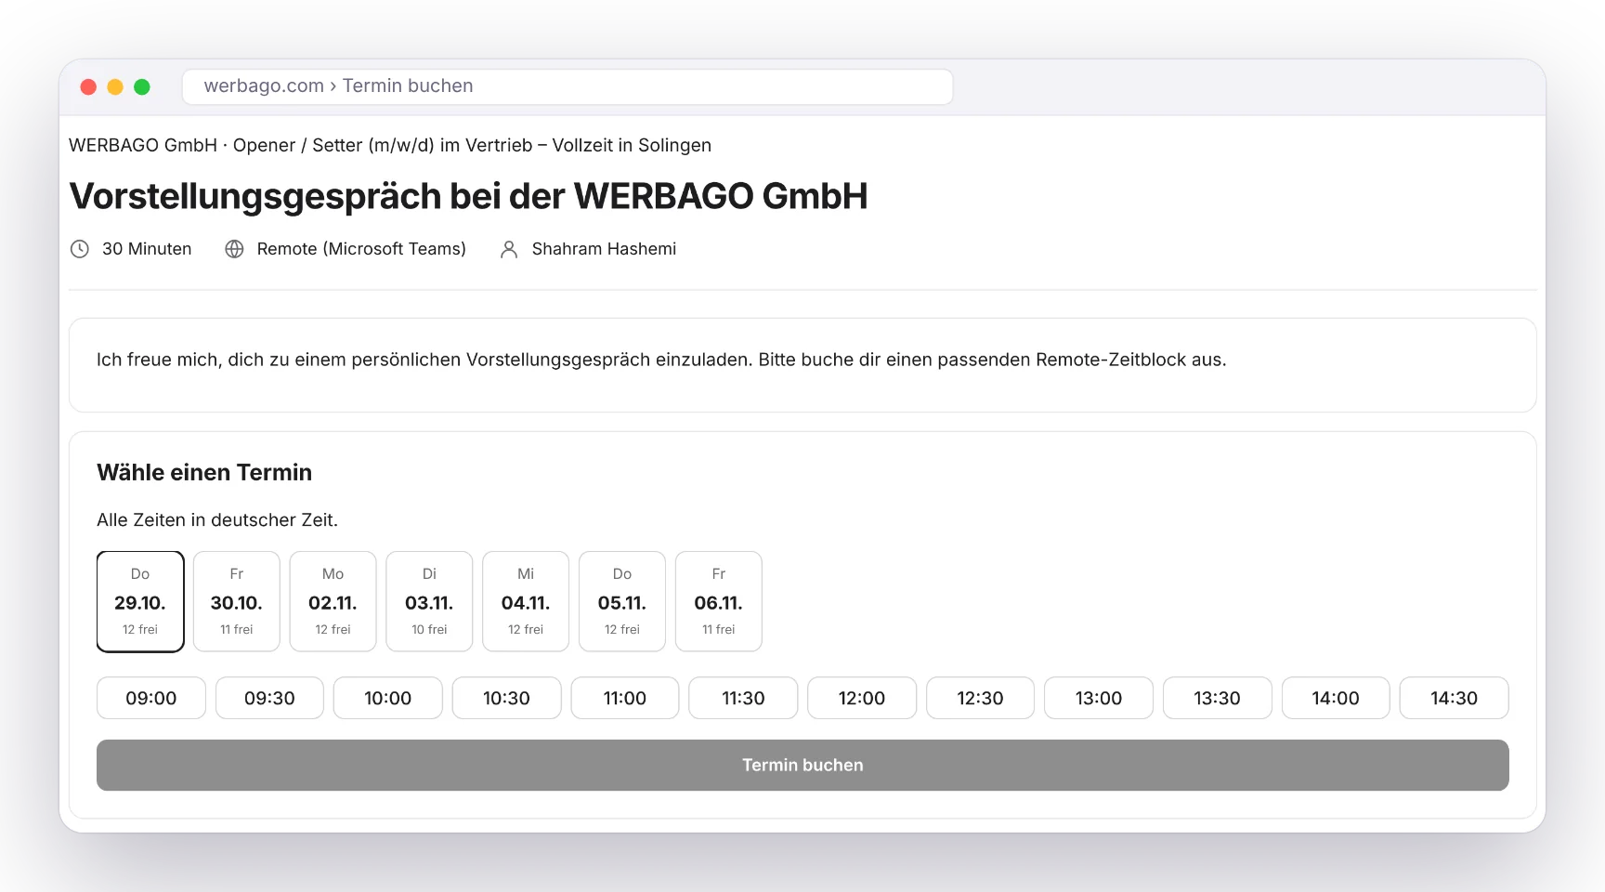Click the invitation message starting Ich freue mich
The height and width of the screenshot is (892, 1605).
[x=661, y=360]
